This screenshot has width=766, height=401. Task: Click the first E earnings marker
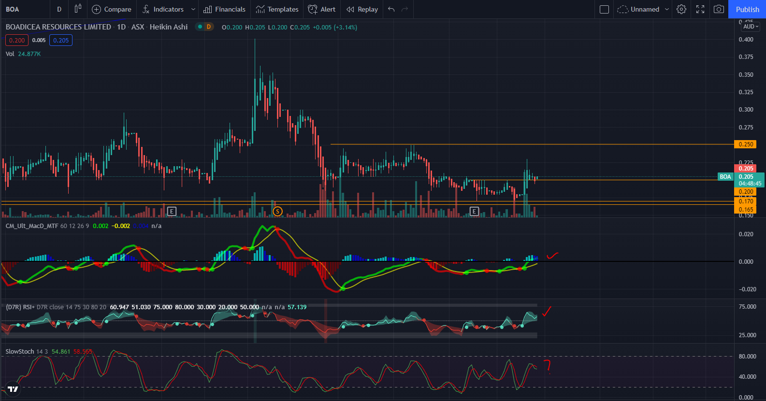click(172, 211)
